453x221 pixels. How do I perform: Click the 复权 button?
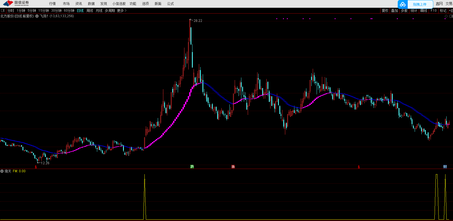[x=385, y=11]
